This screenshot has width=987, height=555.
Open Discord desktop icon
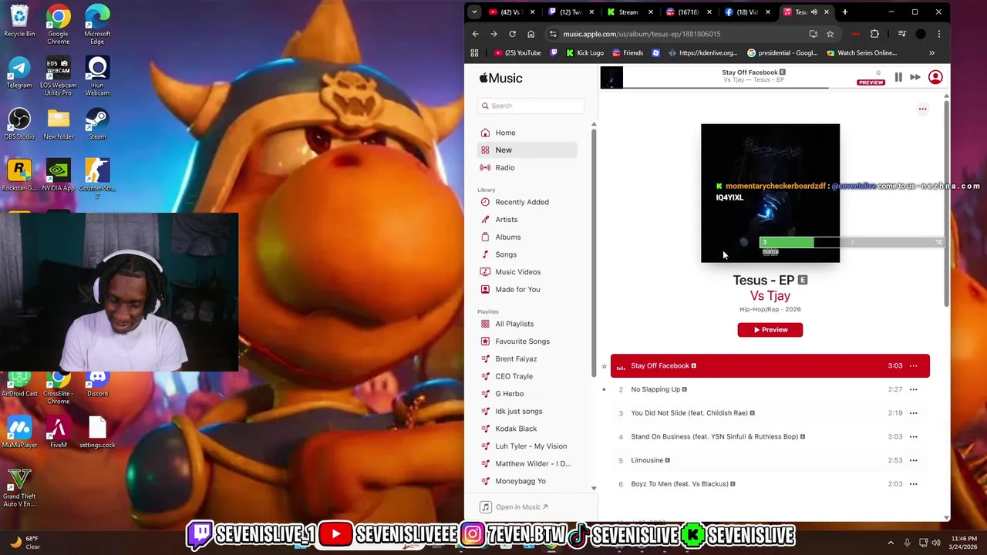coord(97,382)
